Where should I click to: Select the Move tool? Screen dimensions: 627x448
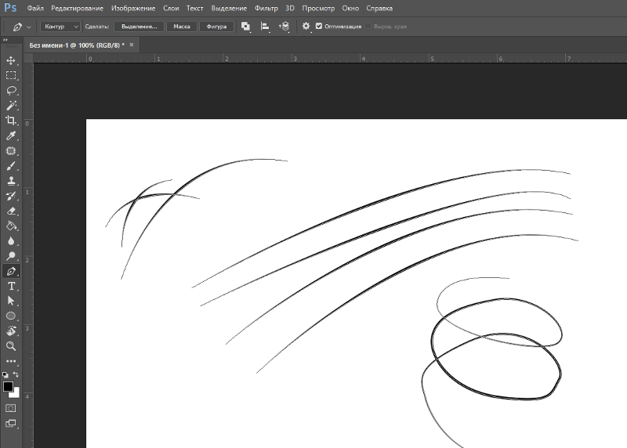click(x=11, y=60)
